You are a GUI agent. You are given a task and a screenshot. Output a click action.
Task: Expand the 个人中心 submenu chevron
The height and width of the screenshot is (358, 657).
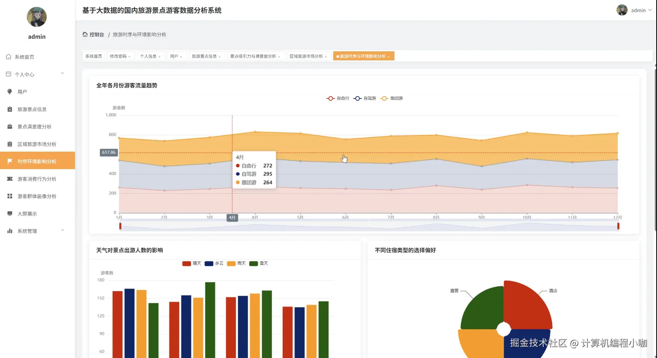[x=63, y=73]
